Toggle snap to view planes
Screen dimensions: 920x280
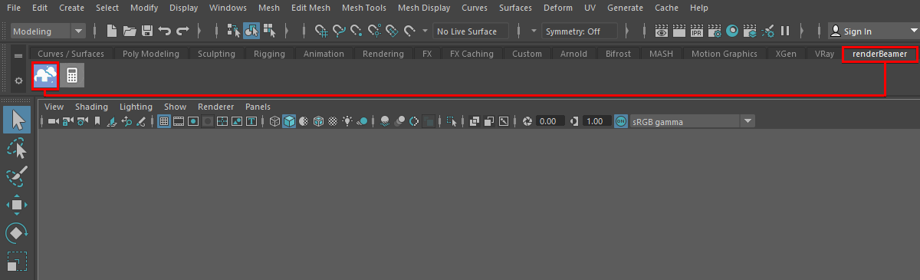392,31
